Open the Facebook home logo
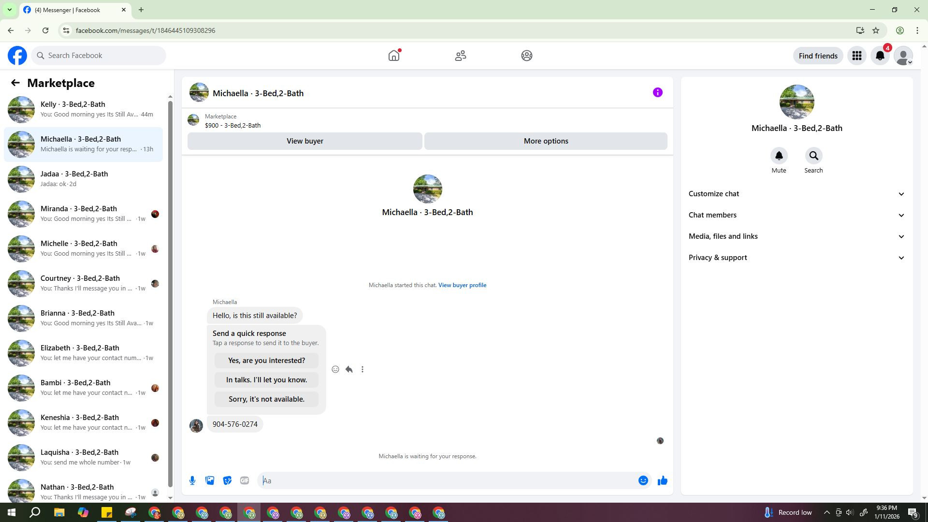The image size is (928, 522). tap(17, 56)
